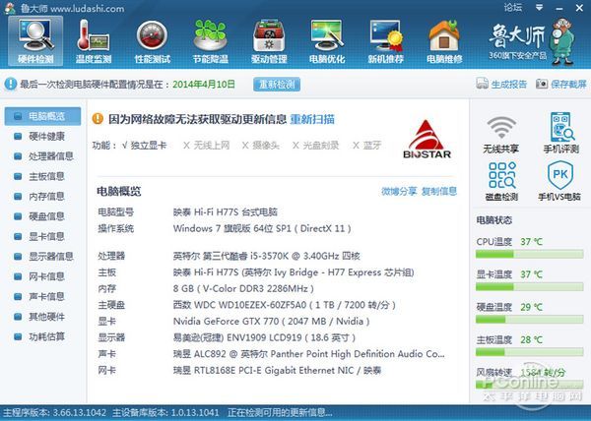Click the 显卡温度 progress bar
The height and width of the screenshot is (421, 591).
pos(530,287)
